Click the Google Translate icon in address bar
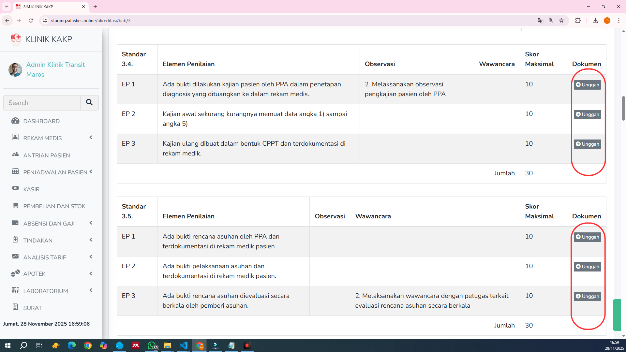The height and width of the screenshot is (352, 626). click(540, 21)
